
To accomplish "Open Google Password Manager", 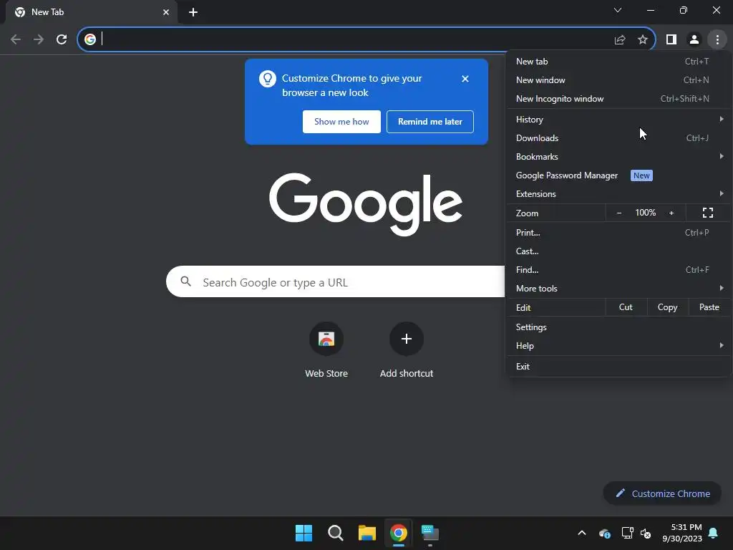I will [618, 175].
